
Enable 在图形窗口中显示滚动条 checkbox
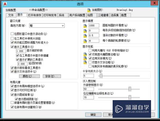(12, 34)
